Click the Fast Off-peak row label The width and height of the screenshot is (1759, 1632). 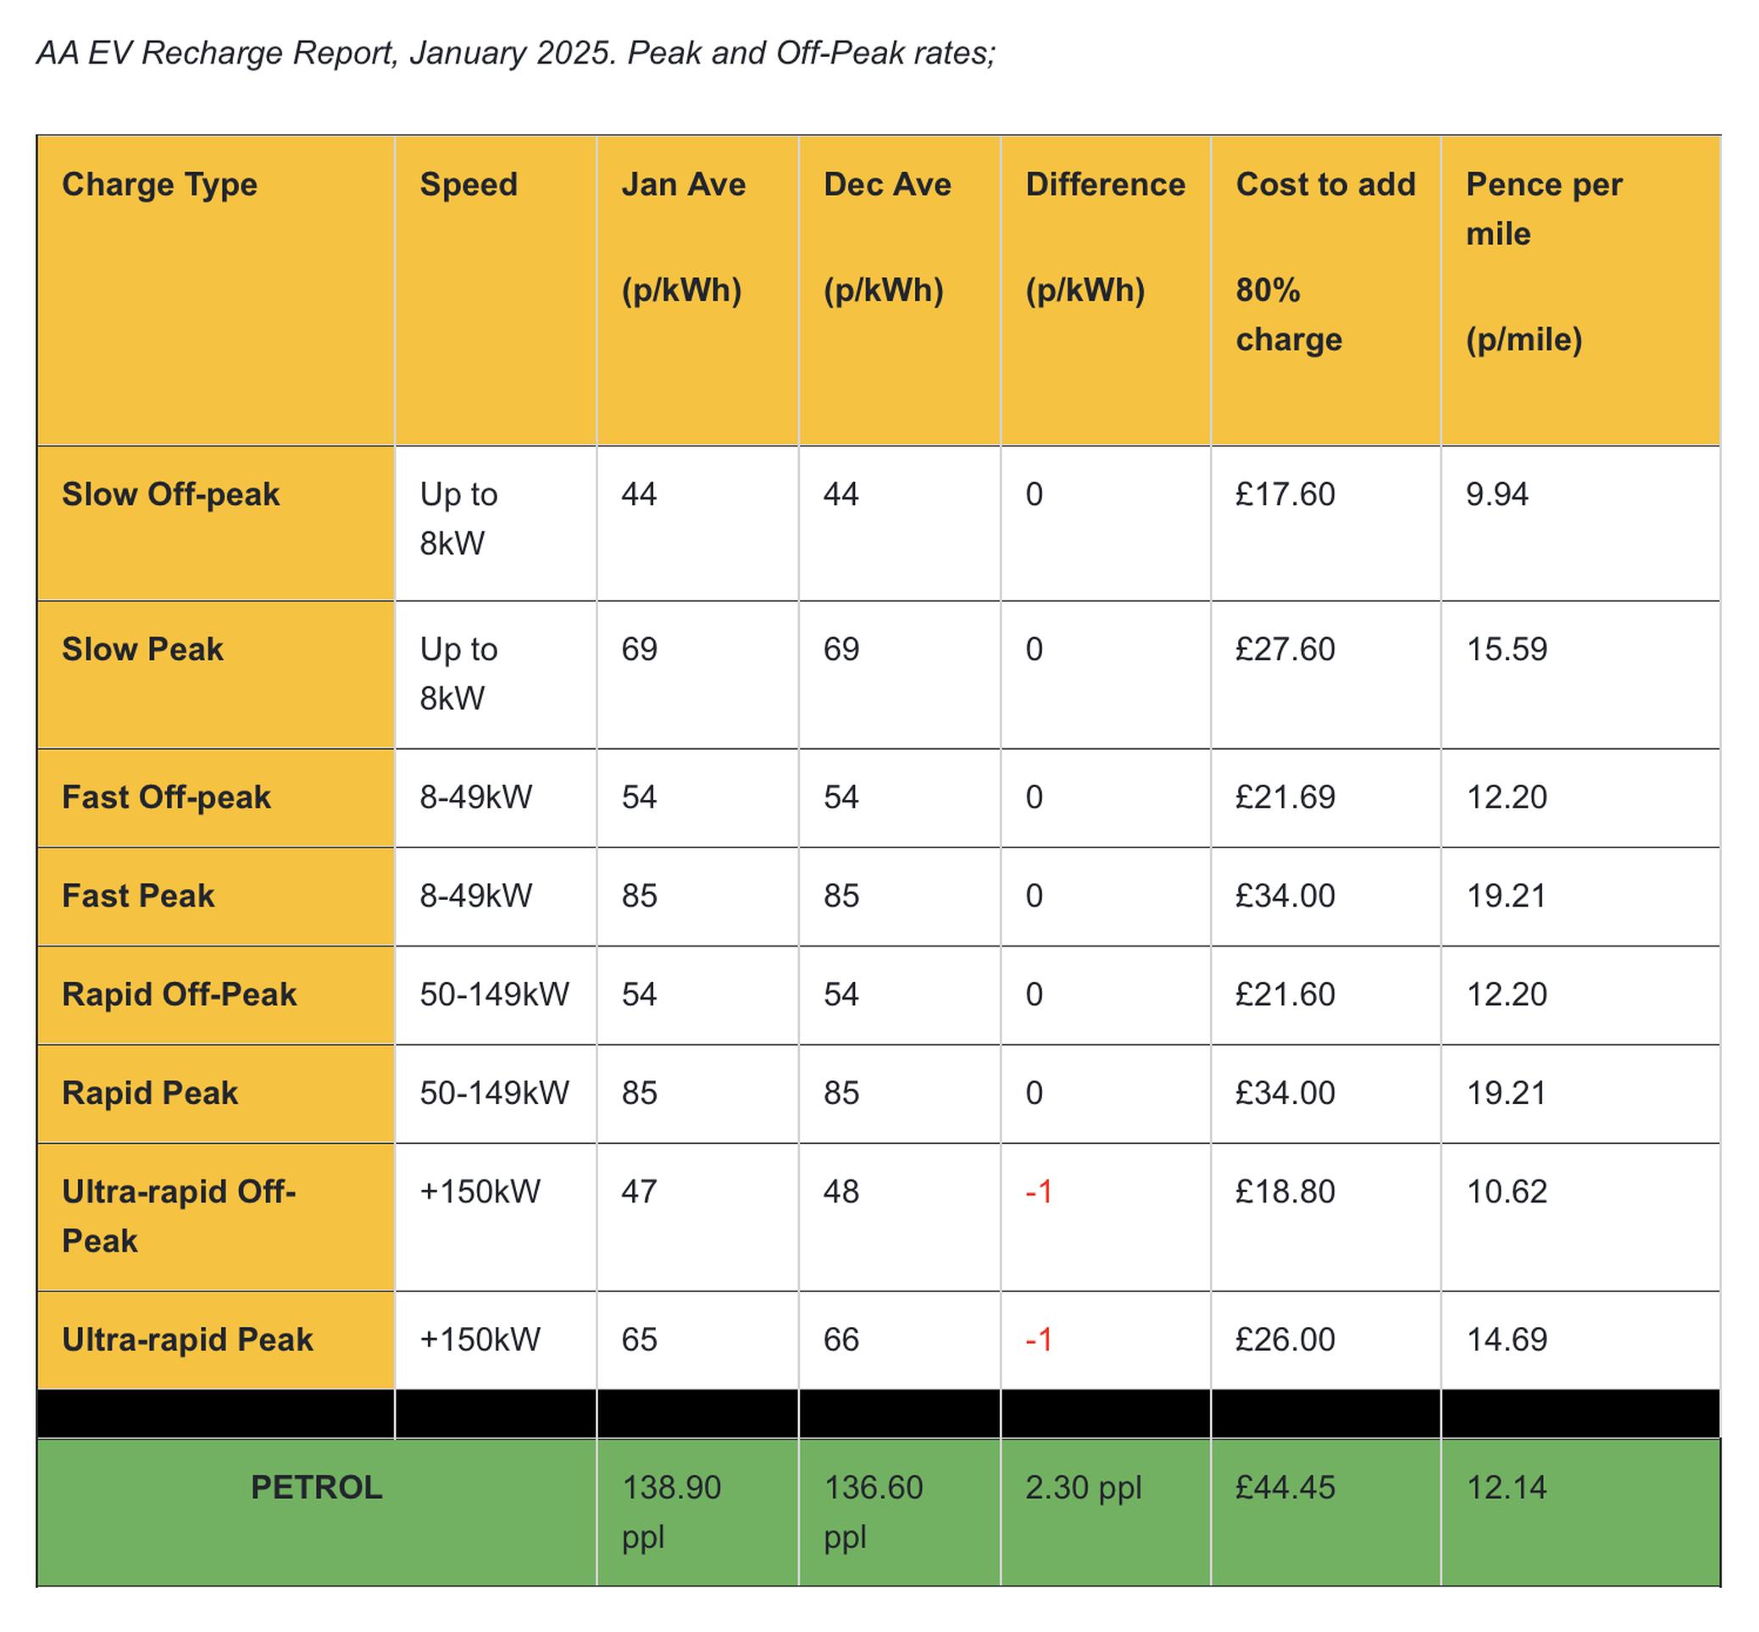point(166,797)
